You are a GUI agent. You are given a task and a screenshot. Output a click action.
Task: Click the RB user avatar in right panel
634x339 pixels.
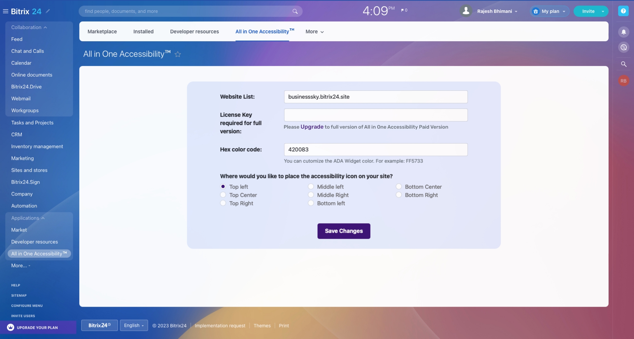coord(623,81)
